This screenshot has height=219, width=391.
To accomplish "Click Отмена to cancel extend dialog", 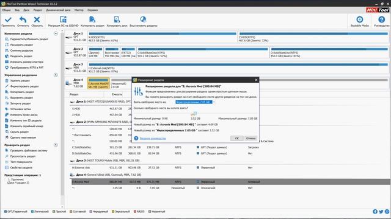I will click(x=250, y=138).
